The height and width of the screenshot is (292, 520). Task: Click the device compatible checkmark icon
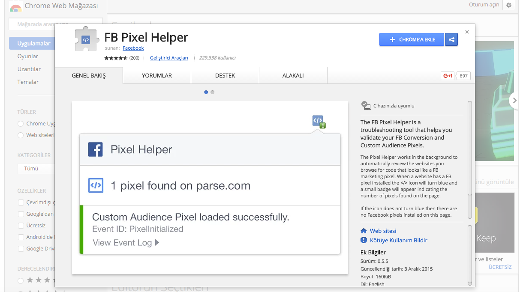[x=366, y=105]
